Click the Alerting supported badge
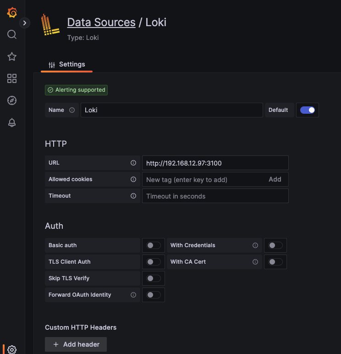This screenshot has height=354, width=341. 76,90
